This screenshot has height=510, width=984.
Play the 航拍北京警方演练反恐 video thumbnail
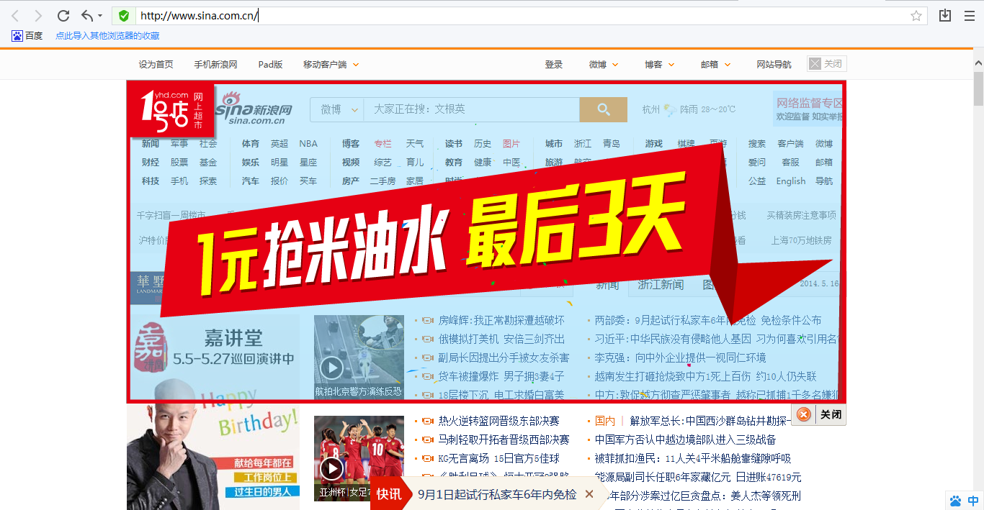(x=359, y=358)
